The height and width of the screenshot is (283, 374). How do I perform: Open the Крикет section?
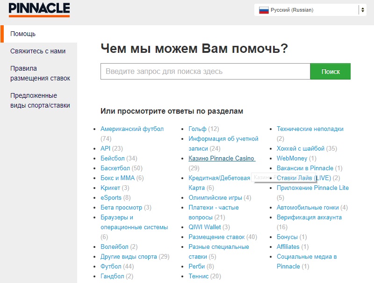pyautogui.click(x=110, y=188)
